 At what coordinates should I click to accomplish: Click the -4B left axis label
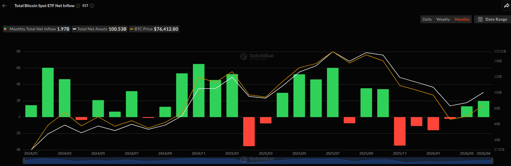pos(18,150)
